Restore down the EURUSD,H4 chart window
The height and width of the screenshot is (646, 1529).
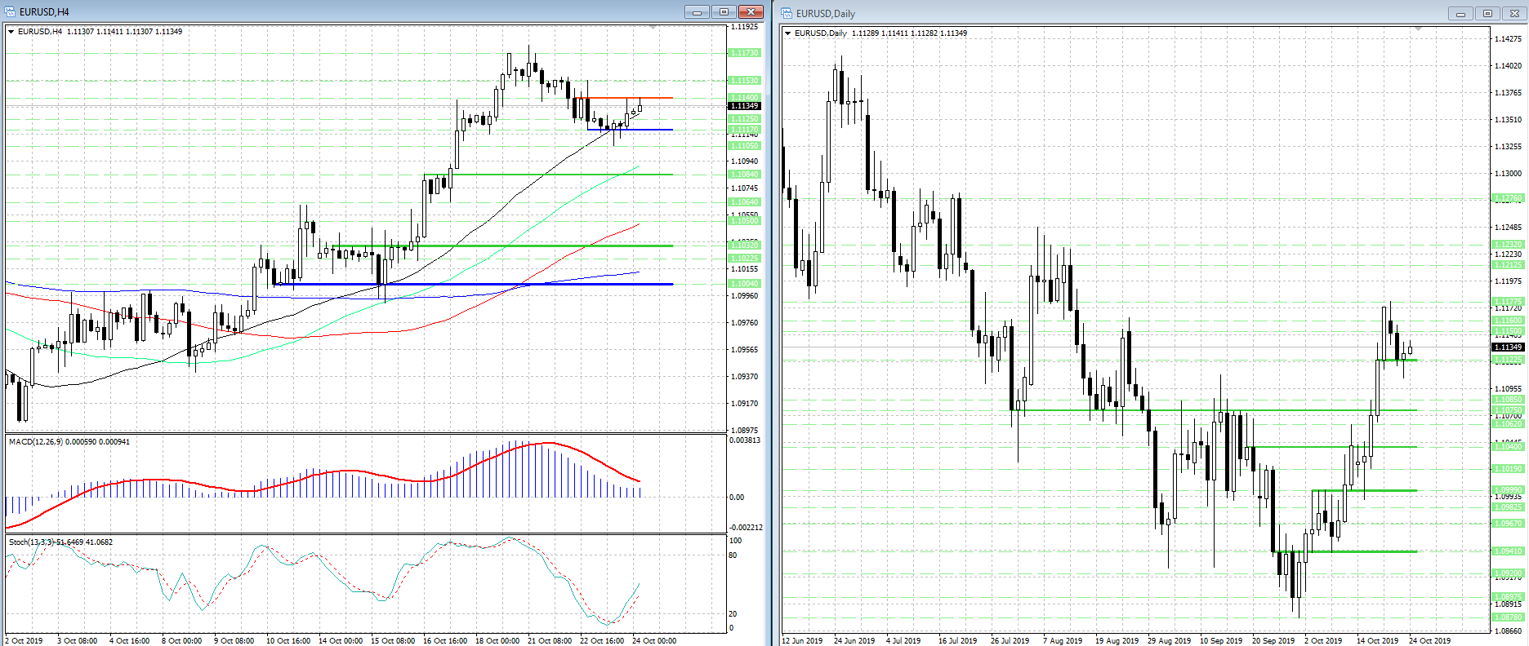coord(724,11)
